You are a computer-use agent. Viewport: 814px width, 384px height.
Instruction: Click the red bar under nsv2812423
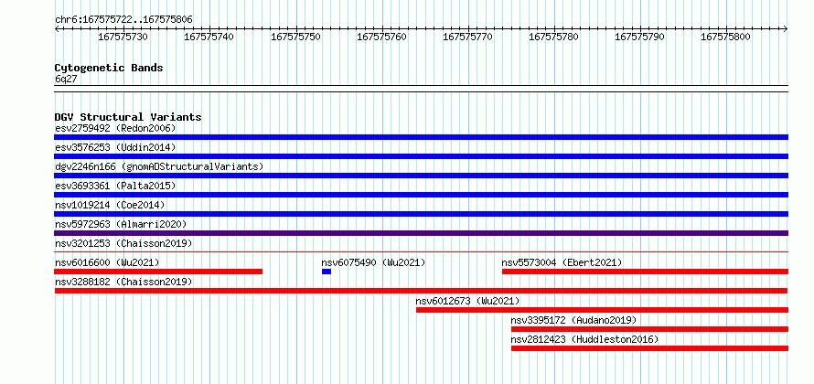point(650,348)
